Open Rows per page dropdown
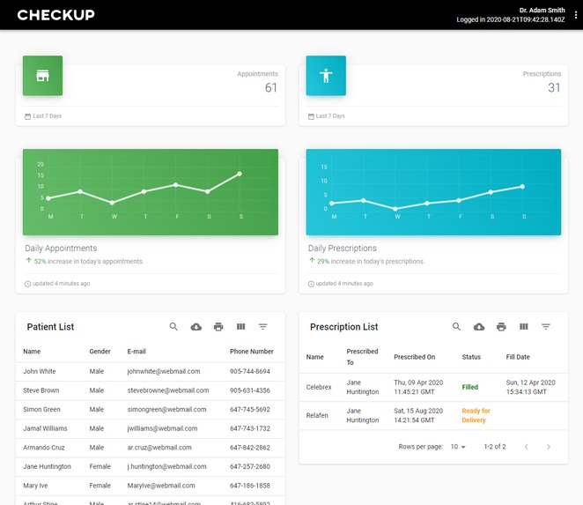583x505 pixels. click(458, 447)
